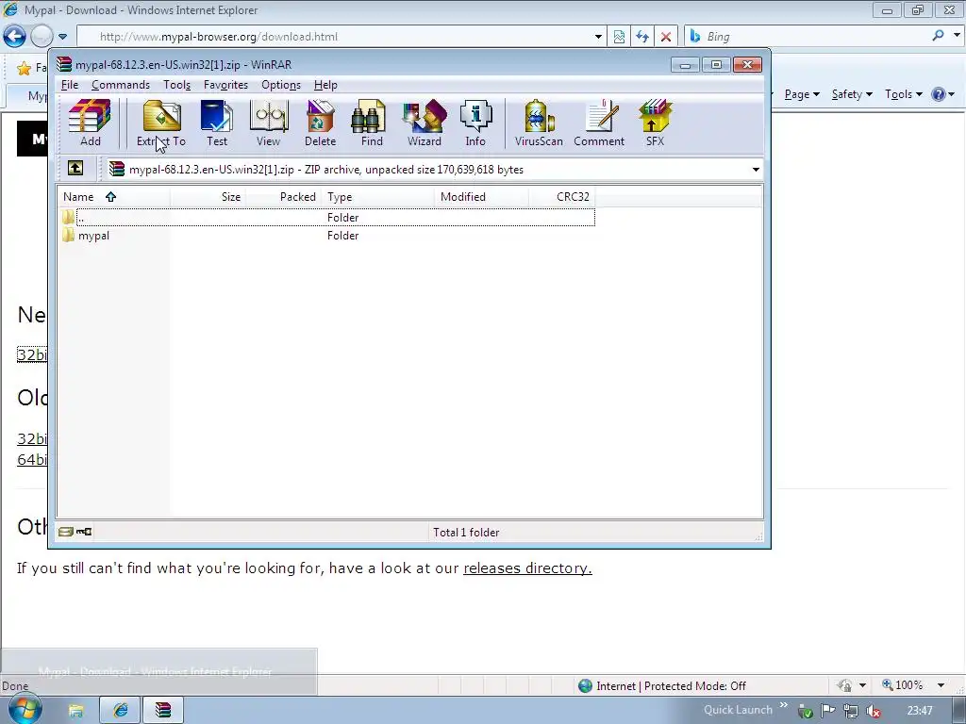Click Internet Explorer Back button
Viewport: 966px width, 724px height.
tap(14, 37)
